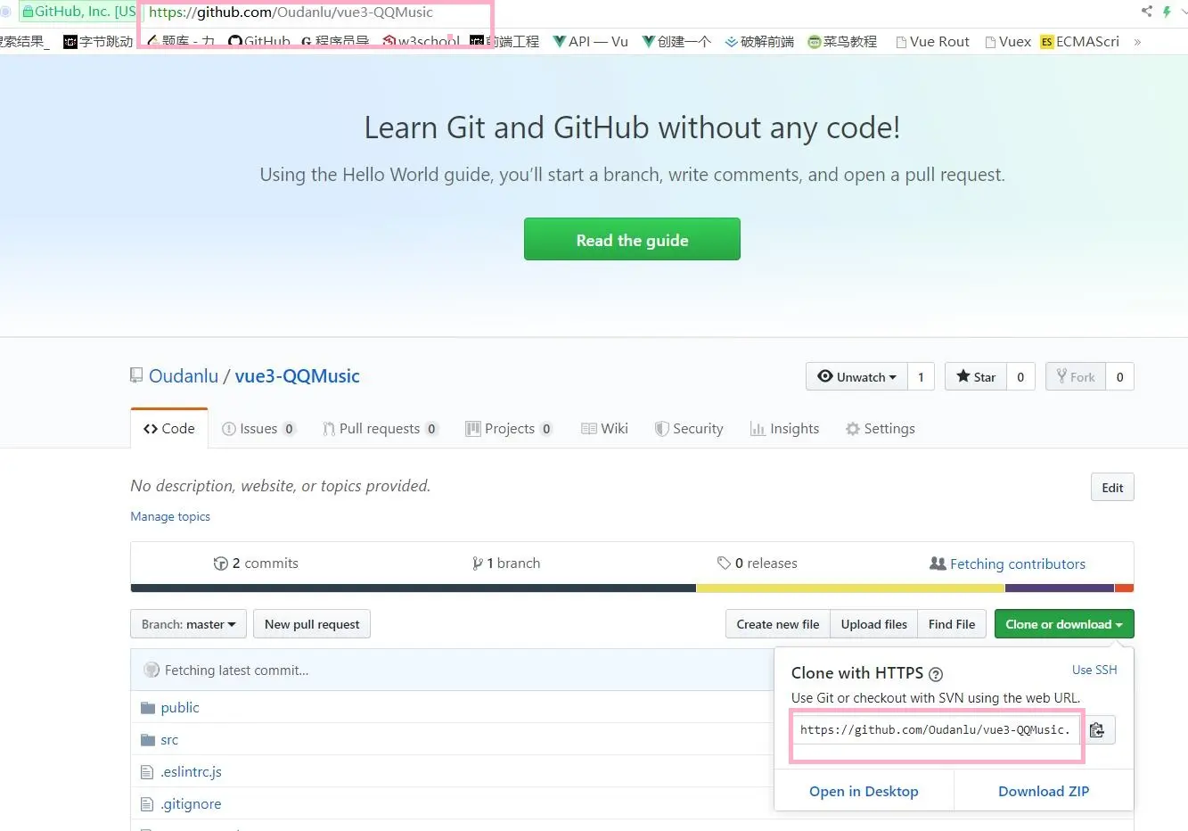View the 0 releases link
The height and width of the screenshot is (831, 1188).
758,564
